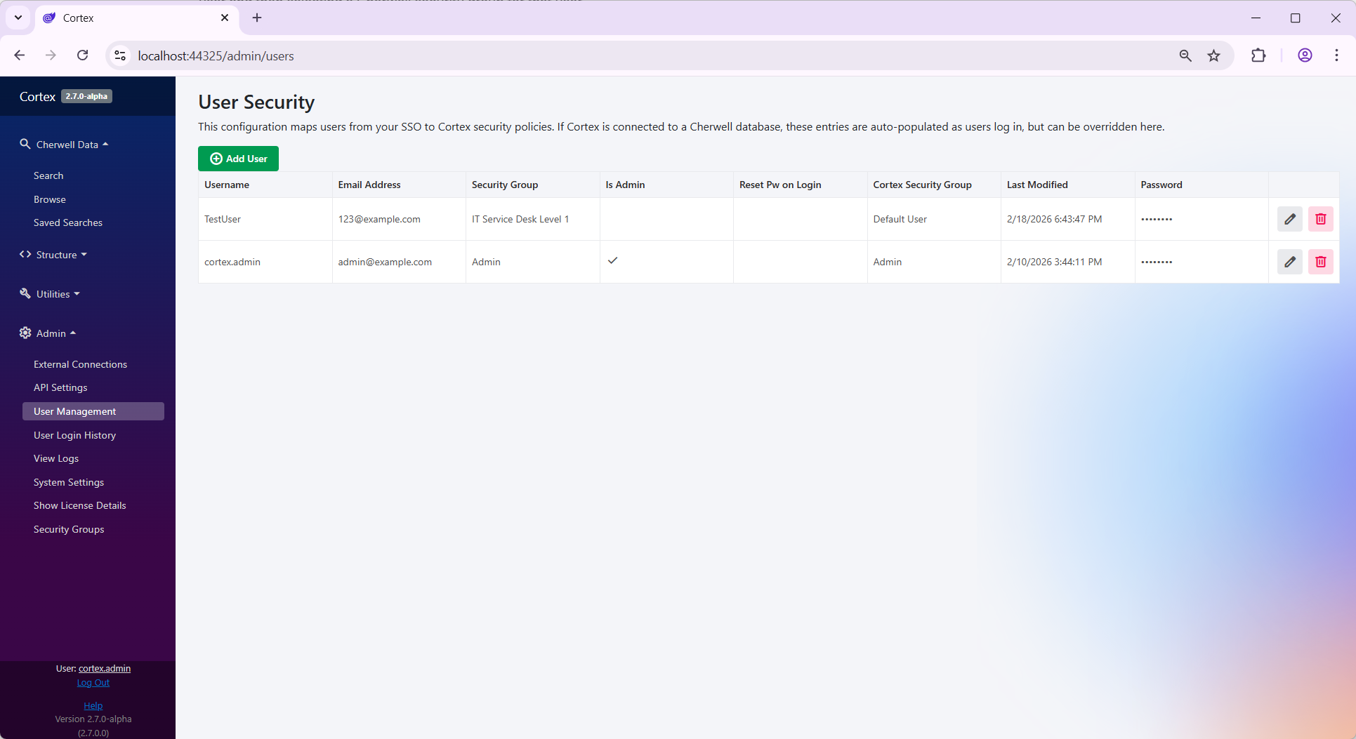Click inside the browser address bar
Image resolution: width=1356 pixels, height=739 pixels.
(421, 55)
